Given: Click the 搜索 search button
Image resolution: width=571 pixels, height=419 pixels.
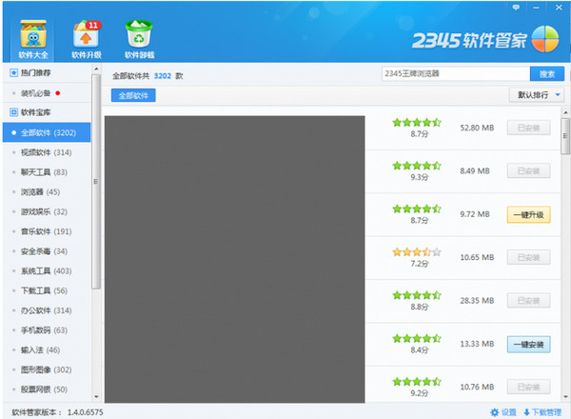Looking at the screenshot, I should (x=546, y=73).
